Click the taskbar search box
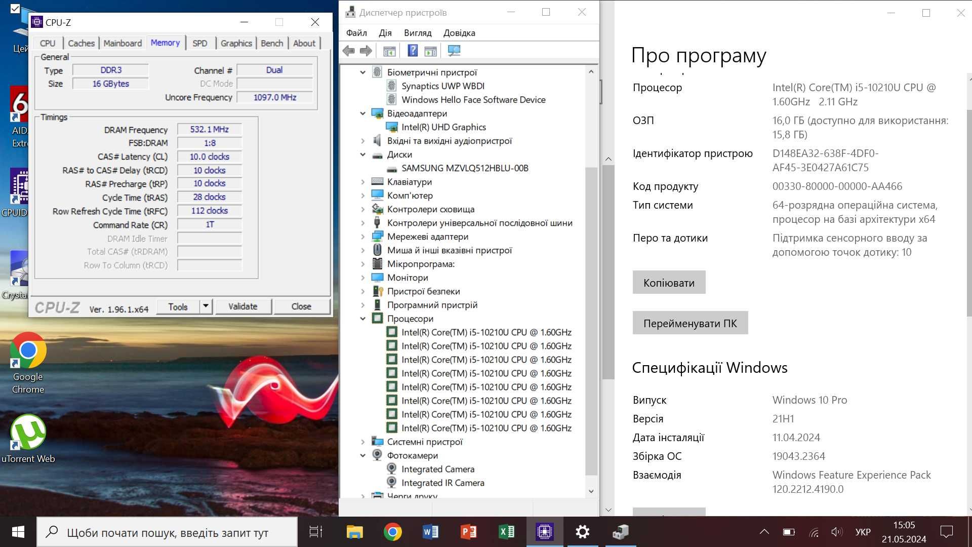The width and height of the screenshot is (972, 547). click(x=167, y=532)
